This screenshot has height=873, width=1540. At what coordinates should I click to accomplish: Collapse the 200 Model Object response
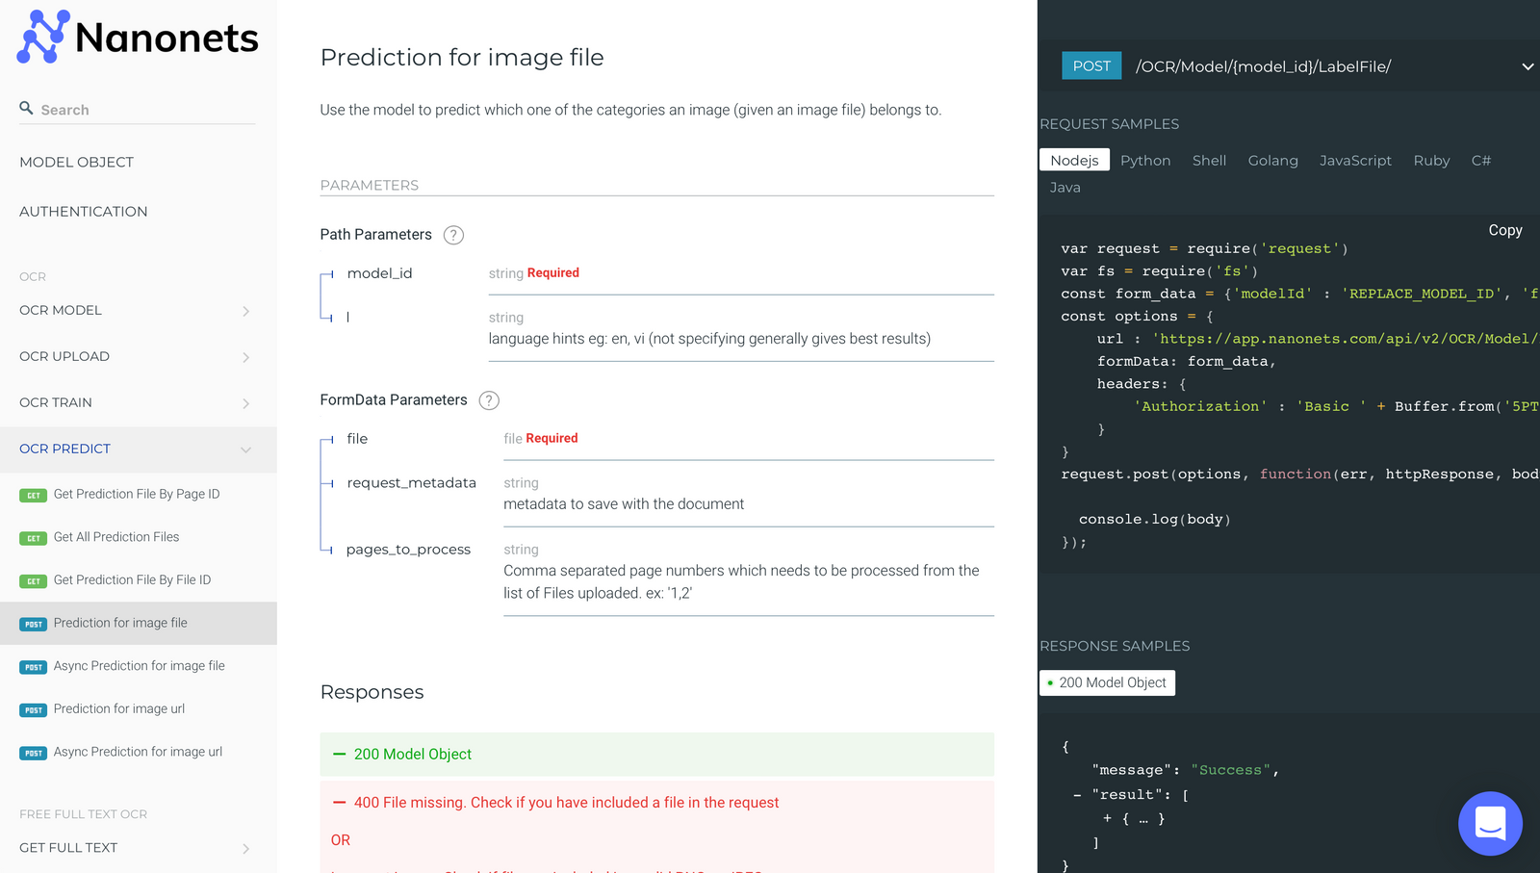tap(340, 755)
